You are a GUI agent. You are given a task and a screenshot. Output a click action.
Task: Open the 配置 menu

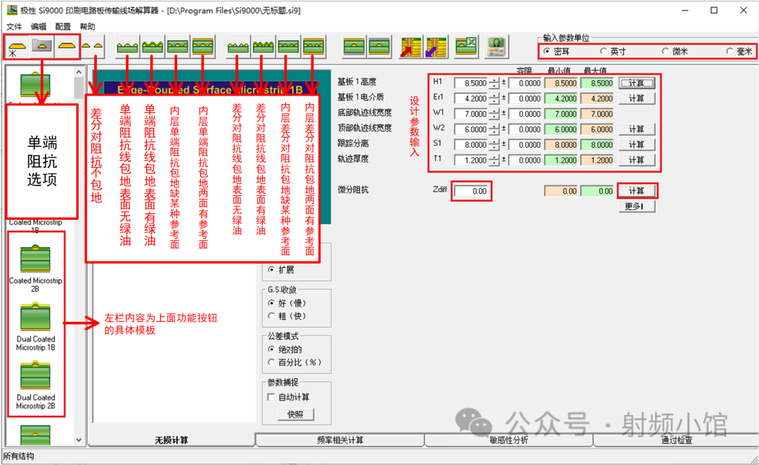[63, 27]
